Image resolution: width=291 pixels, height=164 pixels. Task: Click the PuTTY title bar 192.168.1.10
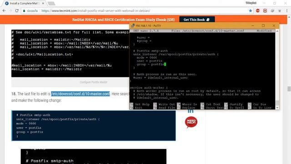coord(148,26)
